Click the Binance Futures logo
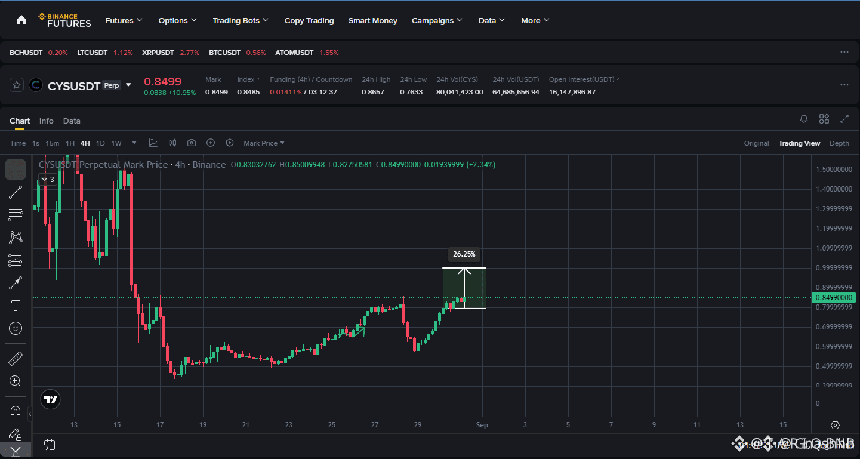The height and width of the screenshot is (459, 860). 64,20
